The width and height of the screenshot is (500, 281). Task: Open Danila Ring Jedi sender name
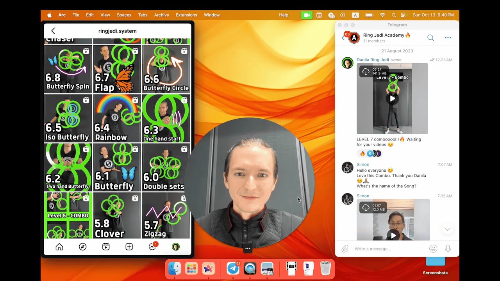373,60
